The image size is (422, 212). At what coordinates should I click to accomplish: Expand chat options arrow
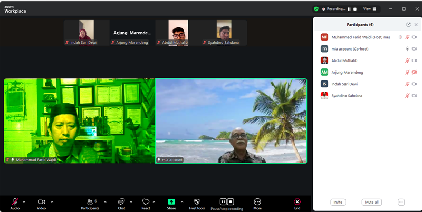131,202
